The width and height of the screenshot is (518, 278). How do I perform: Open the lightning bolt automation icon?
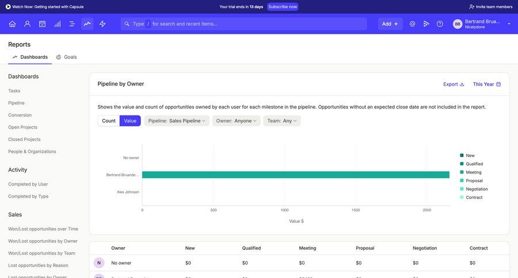click(x=102, y=24)
